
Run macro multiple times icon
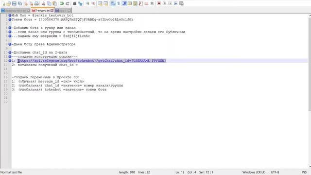coord(175,3)
